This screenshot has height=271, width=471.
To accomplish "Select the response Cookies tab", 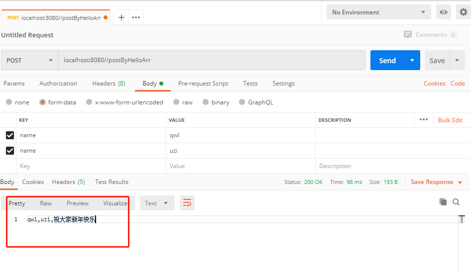I will click(x=33, y=182).
